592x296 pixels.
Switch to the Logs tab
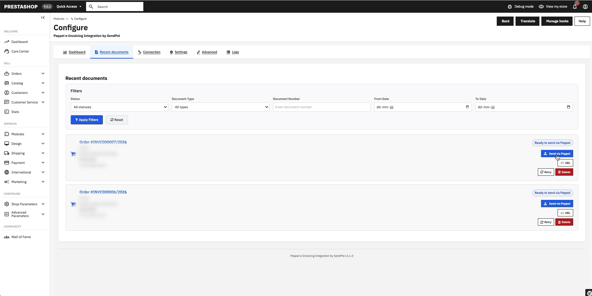tap(233, 52)
